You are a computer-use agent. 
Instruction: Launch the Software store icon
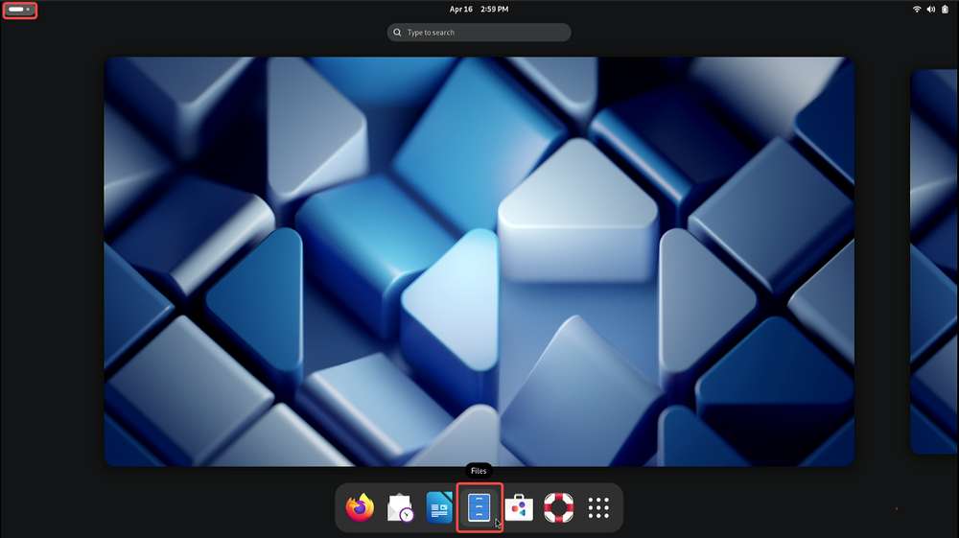coord(519,507)
